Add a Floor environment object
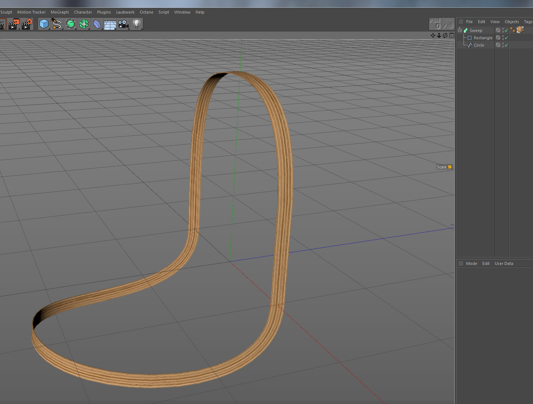533x404 pixels. click(110, 25)
